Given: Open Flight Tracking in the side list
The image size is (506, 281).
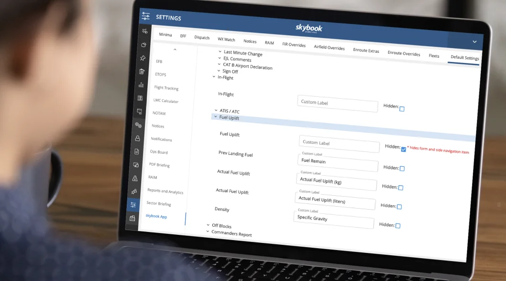Looking at the screenshot, I should 166,88.
